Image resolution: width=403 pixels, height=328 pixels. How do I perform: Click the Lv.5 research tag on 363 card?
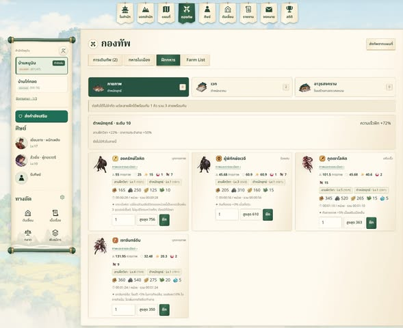(x=336, y=190)
